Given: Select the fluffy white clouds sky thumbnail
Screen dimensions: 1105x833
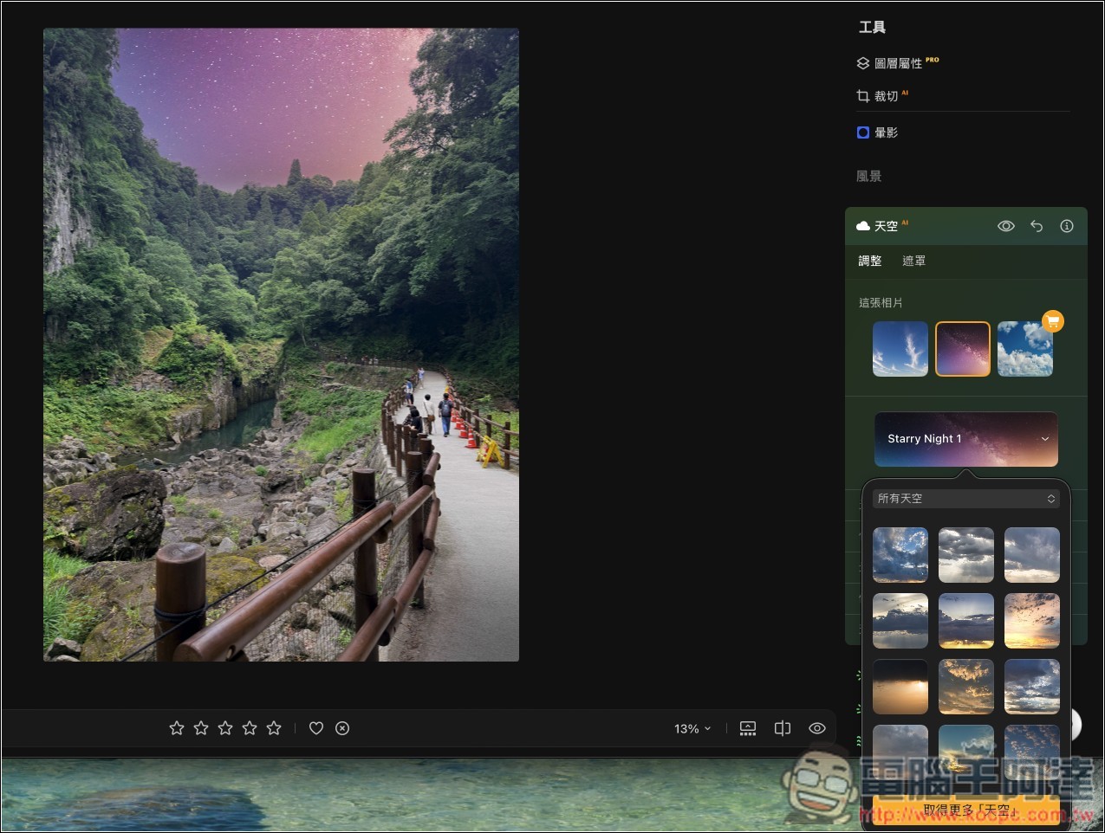Looking at the screenshot, I should click(x=1025, y=349).
